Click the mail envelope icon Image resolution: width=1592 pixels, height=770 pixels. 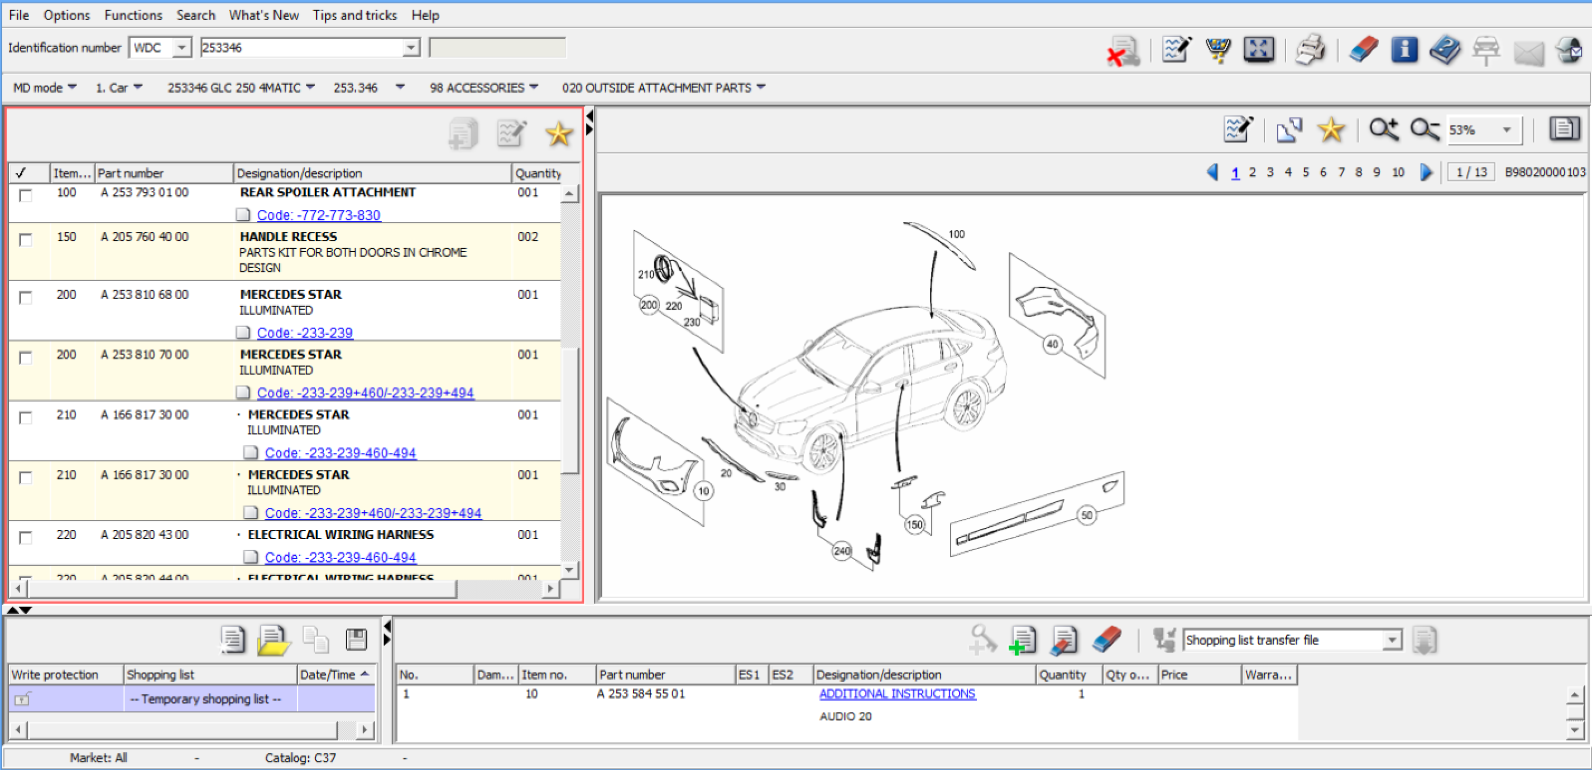tap(1528, 52)
